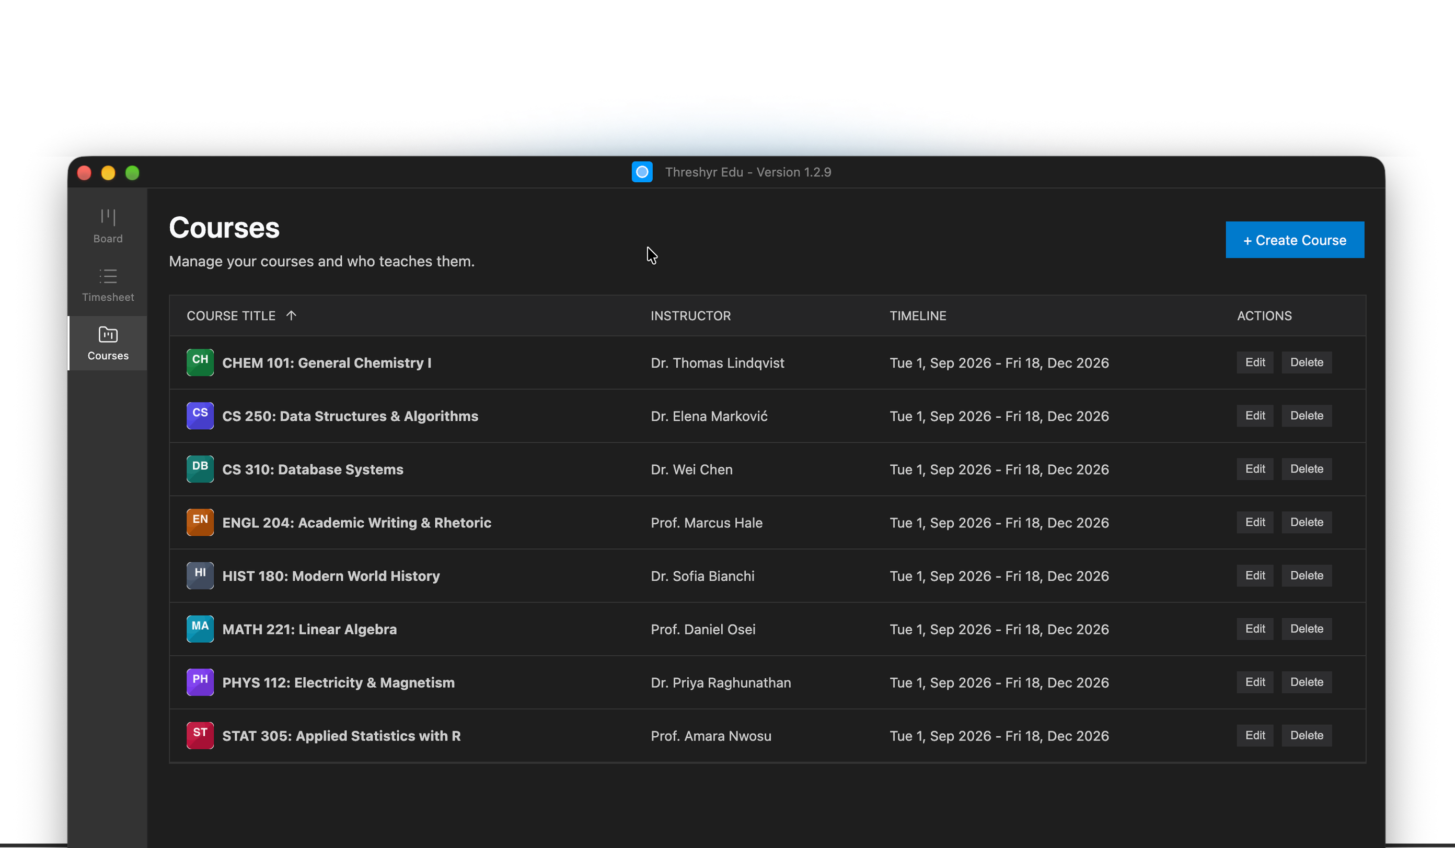This screenshot has height=848, width=1455.
Task: Toggle sort arrow beside Course Title header
Action: (291, 315)
